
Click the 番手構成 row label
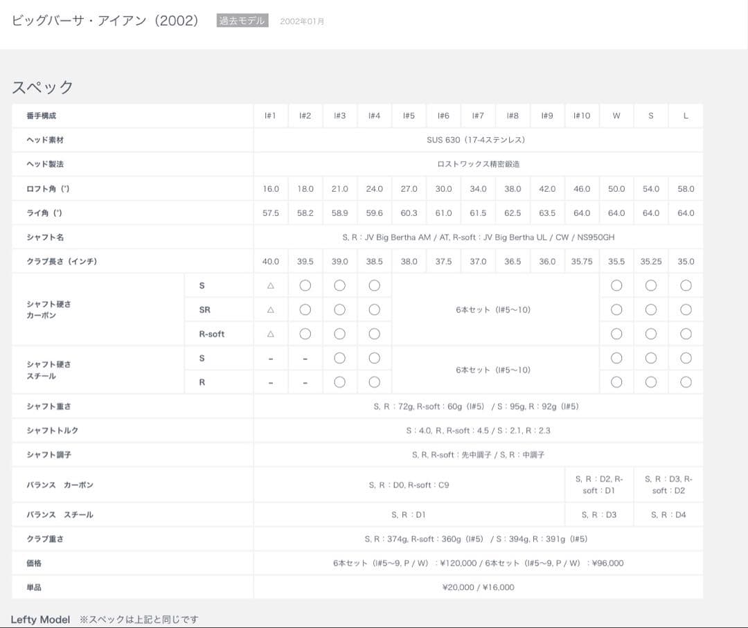point(41,116)
